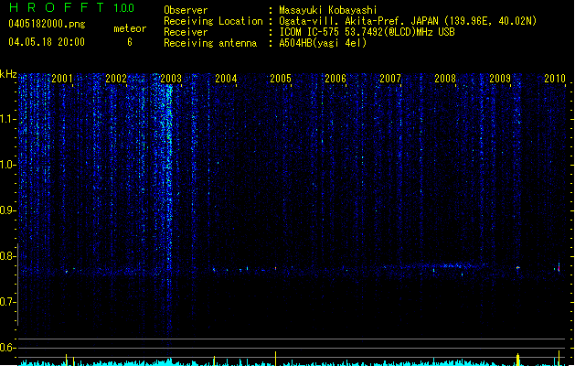Click the 2007 time marker

tap(390, 78)
